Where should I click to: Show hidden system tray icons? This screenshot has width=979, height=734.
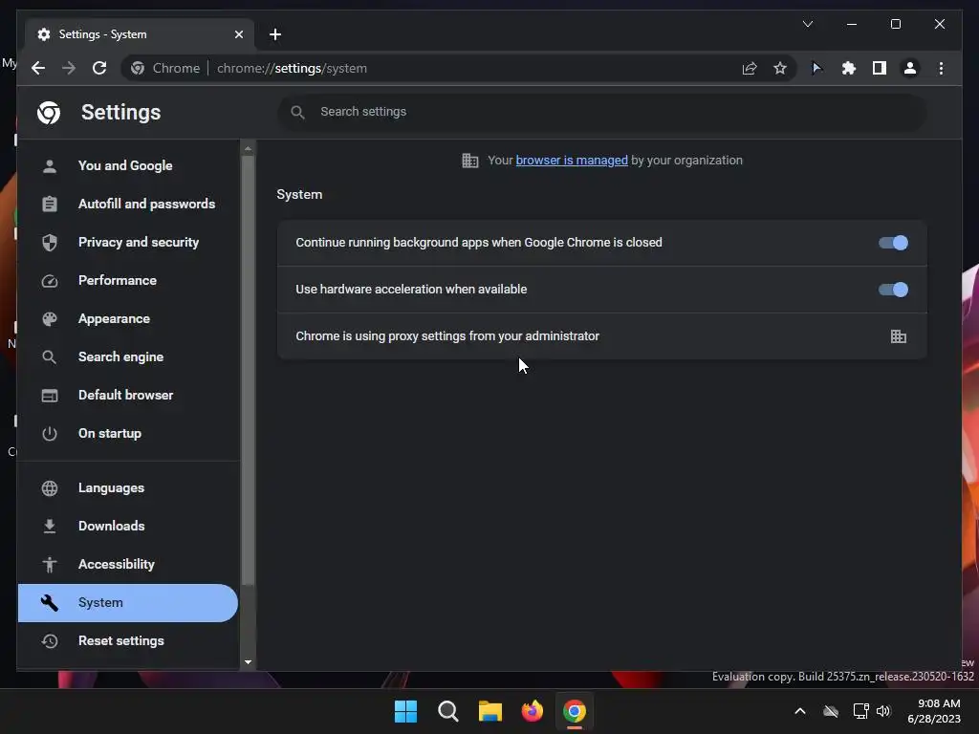[800, 711]
